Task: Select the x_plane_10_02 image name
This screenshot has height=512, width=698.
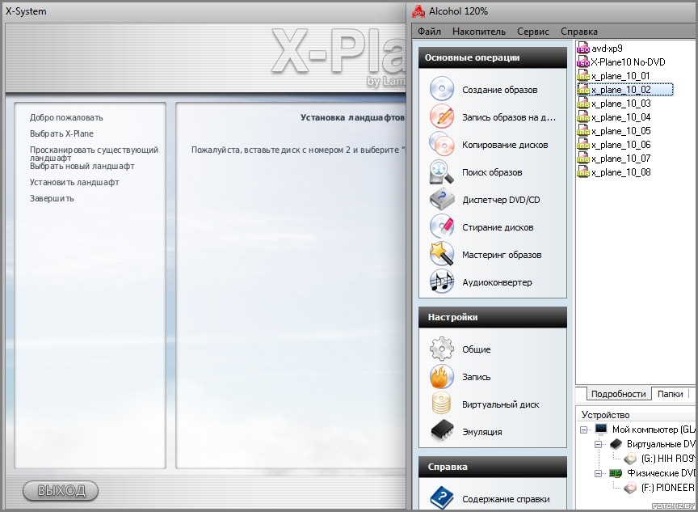Action: click(x=621, y=90)
